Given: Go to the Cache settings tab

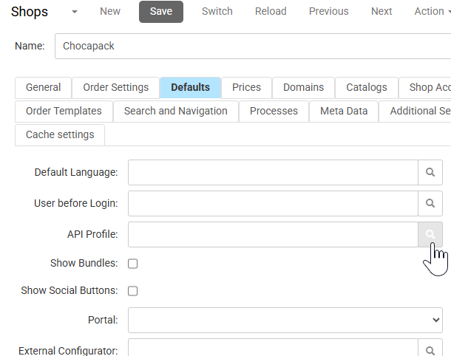Looking at the screenshot, I should (60, 134).
